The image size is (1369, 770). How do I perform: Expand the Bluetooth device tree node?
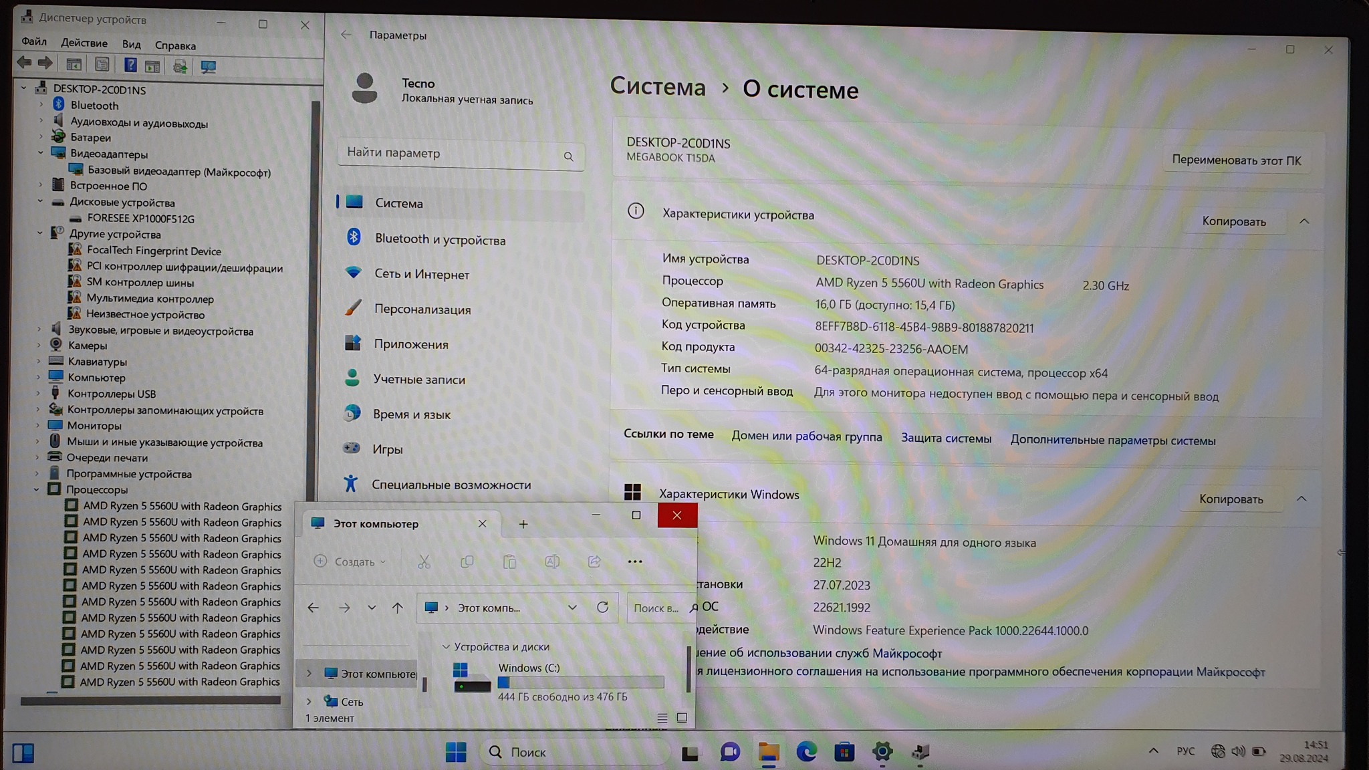[x=41, y=105]
